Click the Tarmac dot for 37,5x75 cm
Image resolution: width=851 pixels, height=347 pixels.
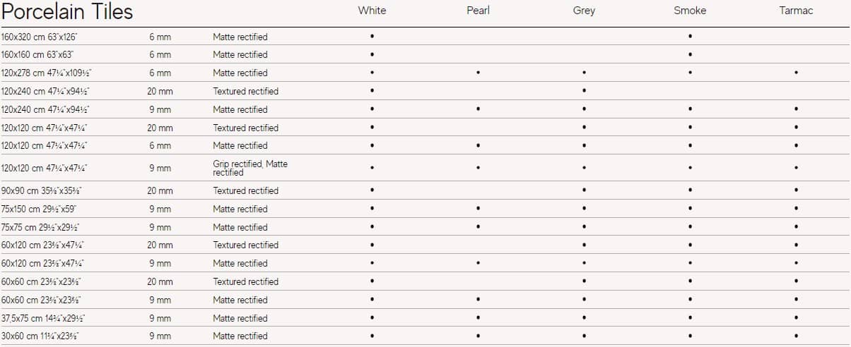796,318
